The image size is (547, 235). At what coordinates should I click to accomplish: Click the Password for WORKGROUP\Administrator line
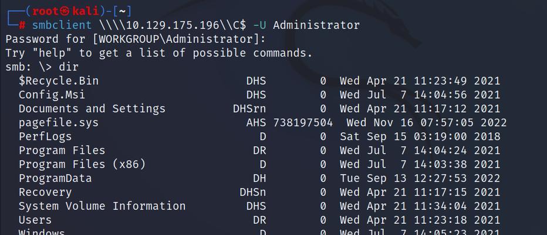click(x=136, y=39)
